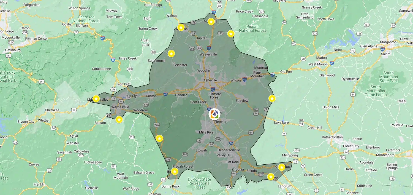Click the star marker at Tryon
This screenshot has width=413, height=195.
[271, 177]
